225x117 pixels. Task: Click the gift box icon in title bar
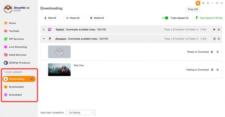pos(198,3)
